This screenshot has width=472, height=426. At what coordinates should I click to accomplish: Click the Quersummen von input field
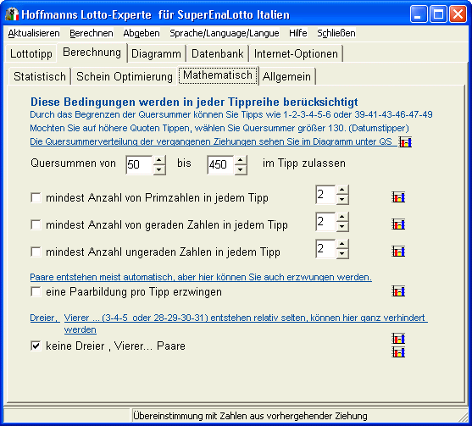tap(139, 164)
